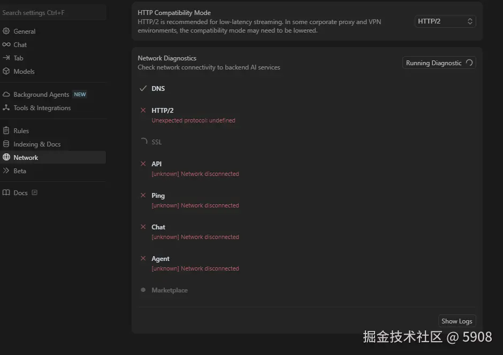Show Logs for network diagnostics
503x355 pixels.
click(456, 321)
